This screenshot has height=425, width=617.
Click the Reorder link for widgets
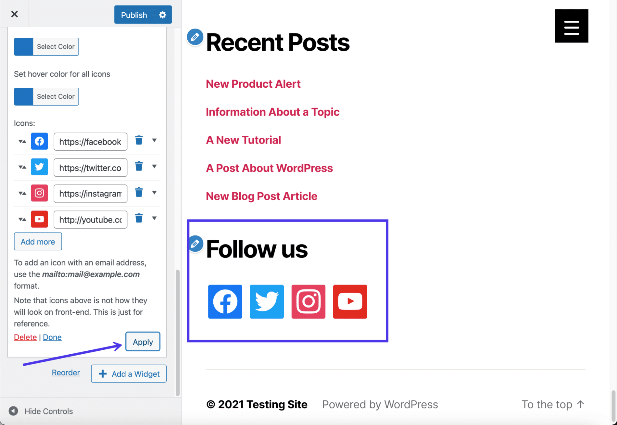(66, 373)
